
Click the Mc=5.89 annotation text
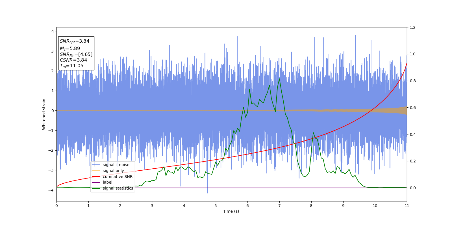point(70,49)
